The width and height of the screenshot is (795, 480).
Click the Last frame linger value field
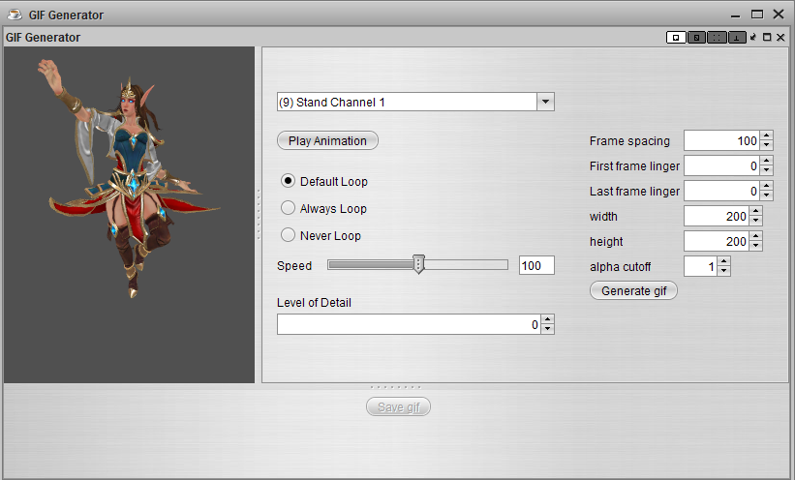point(721,191)
